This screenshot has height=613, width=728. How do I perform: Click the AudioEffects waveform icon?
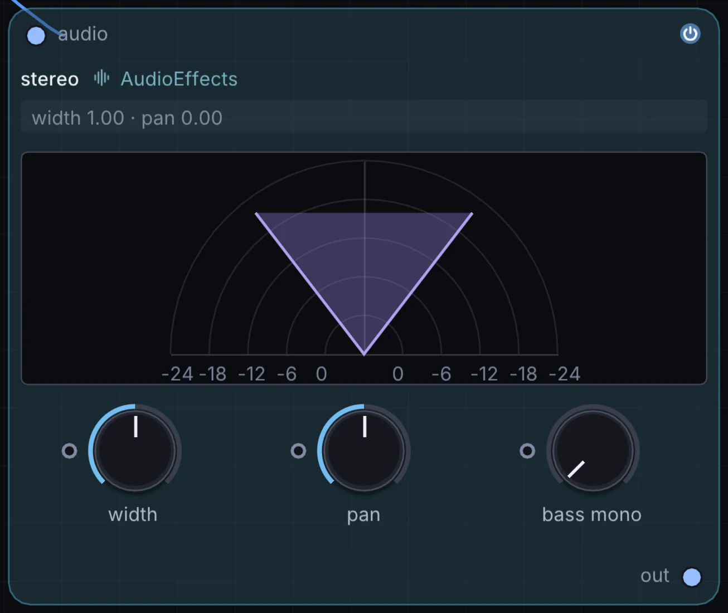coord(101,78)
